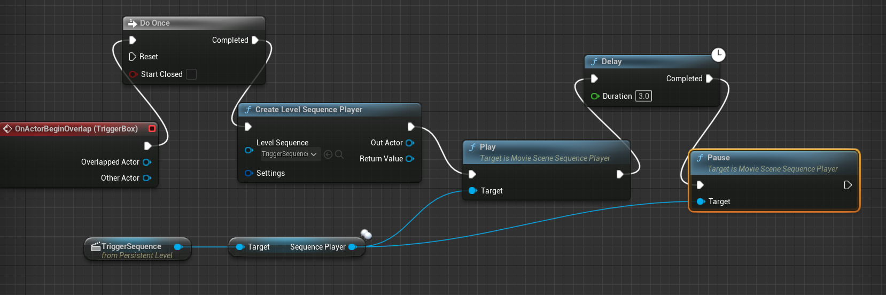This screenshot has height=295, width=886.
Task: Click the Target input pin on Sequence Player getter
Action: tap(240, 247)
